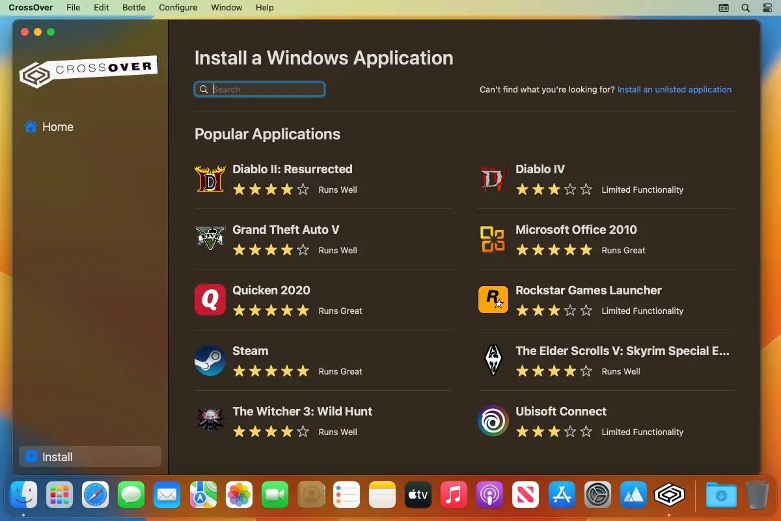The width and height of the screenshot is (781, 521).
Task: Open the Configure menu
Action: (x=178, y=7)
